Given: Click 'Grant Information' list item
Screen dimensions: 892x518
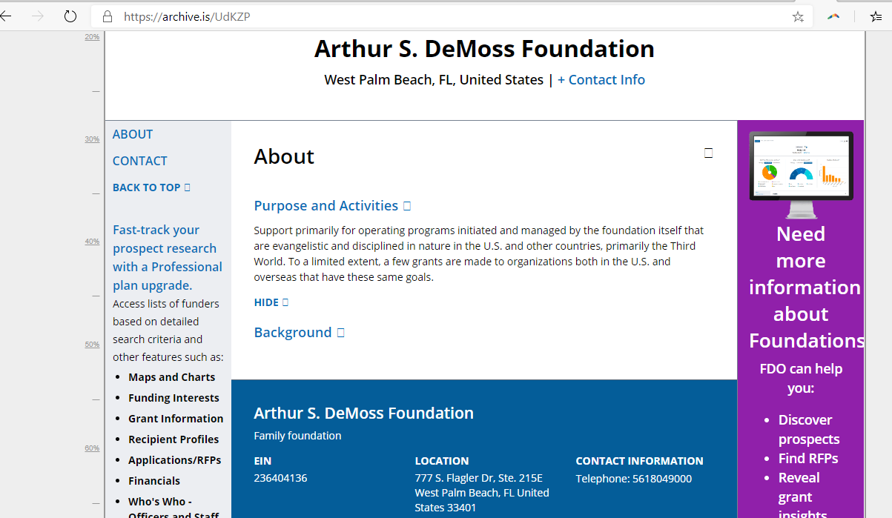Looking at the screenshot, I should pyautogui.click(x=176, y=419).
